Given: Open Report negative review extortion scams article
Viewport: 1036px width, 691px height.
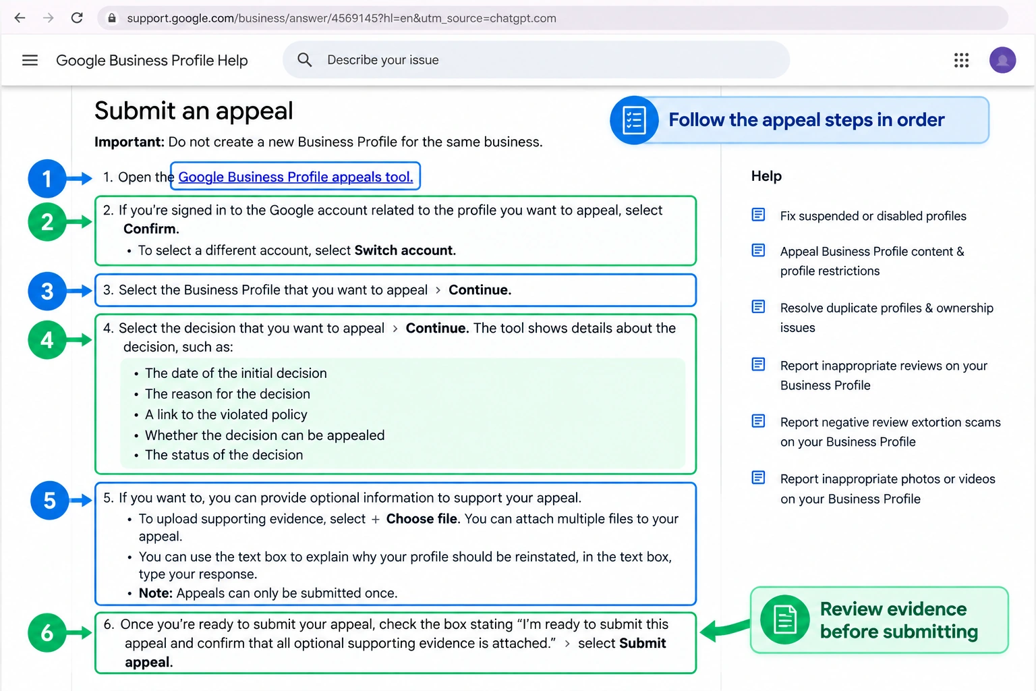Looking at the screenshot, I should pyautogui.click(x=890, y=432).
